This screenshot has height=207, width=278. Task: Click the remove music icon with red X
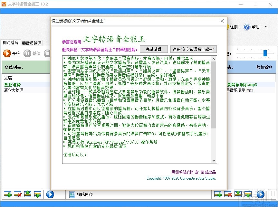tap(227, 194)
